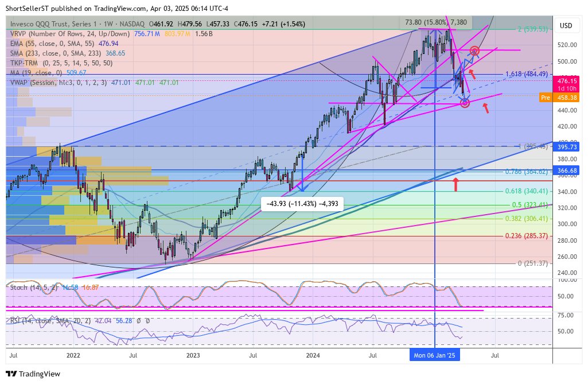Click the Fibonacci 0.236 (285.37) label

click(527, 236)
